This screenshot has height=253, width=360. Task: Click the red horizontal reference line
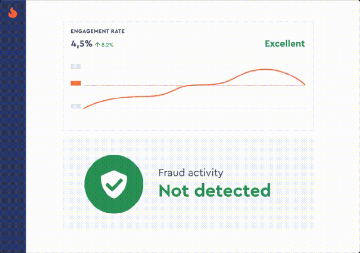(136, 86)
